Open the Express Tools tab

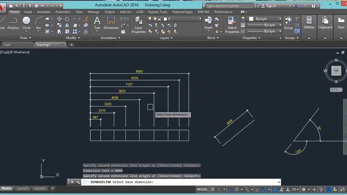click(x=158, y=12)
